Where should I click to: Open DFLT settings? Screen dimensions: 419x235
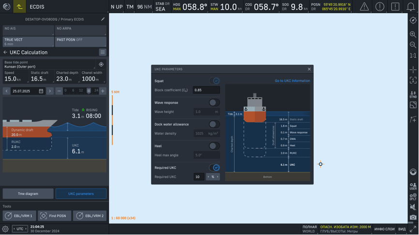[413, 196]
